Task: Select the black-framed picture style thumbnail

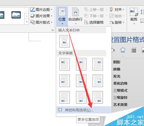Action: tap(16, 15)
